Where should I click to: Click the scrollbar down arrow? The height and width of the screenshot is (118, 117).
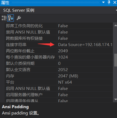[x=115, y=99]
